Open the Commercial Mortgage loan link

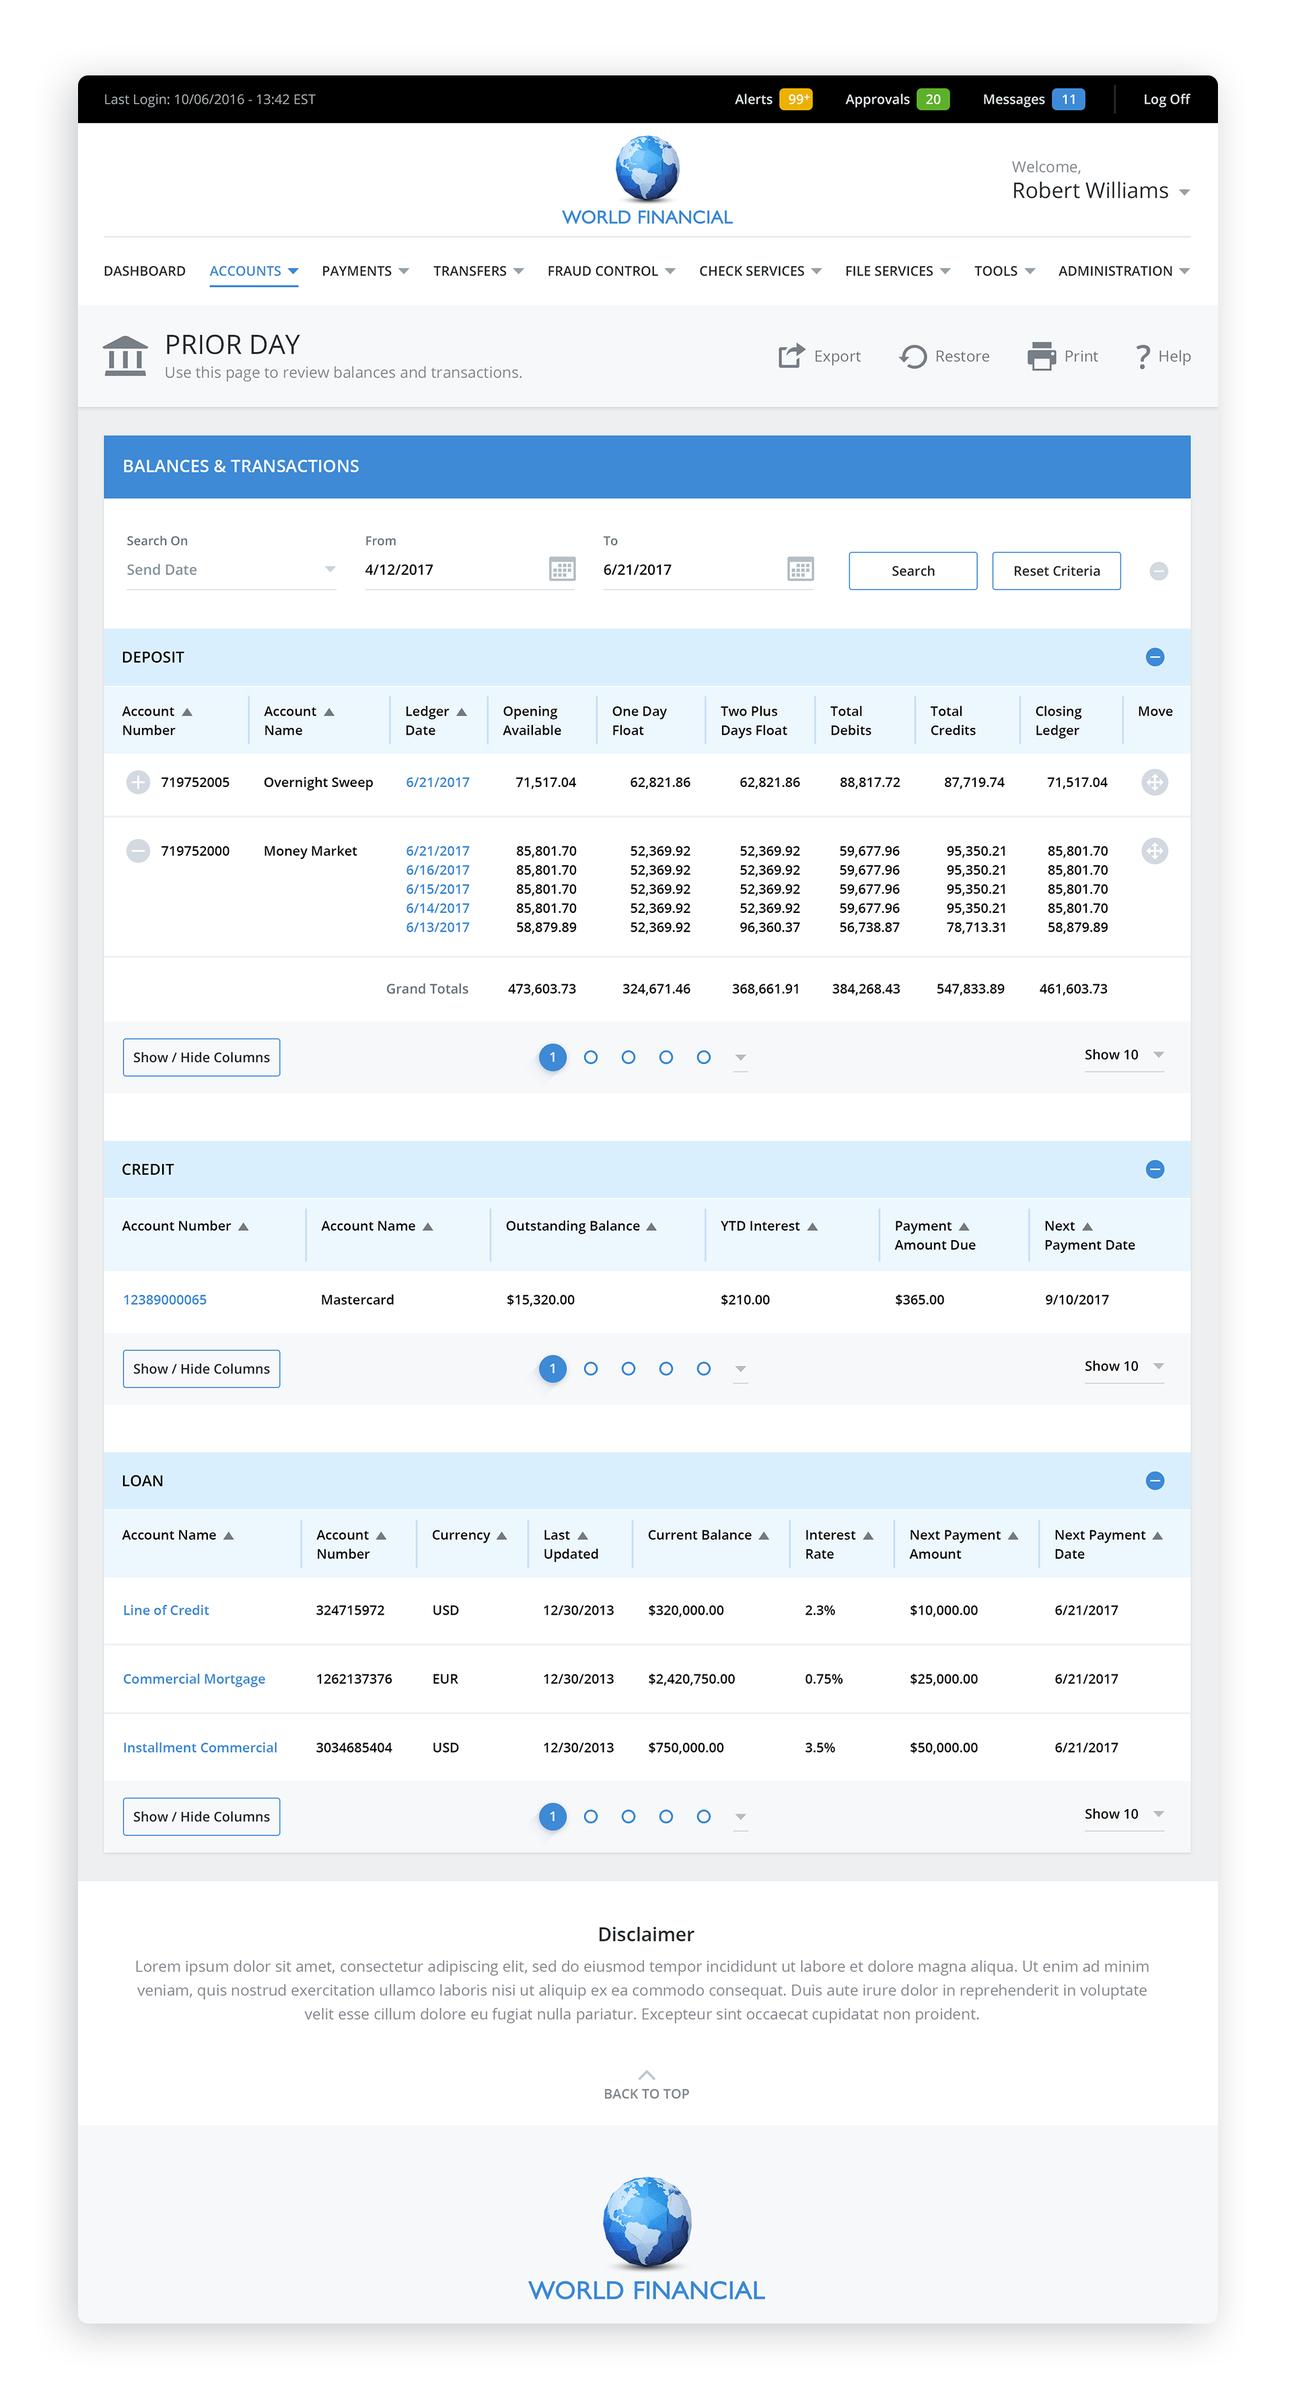coord(194,1678)
